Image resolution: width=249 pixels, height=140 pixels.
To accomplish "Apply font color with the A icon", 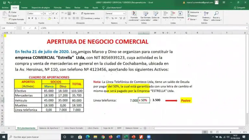I will [54, 18].
